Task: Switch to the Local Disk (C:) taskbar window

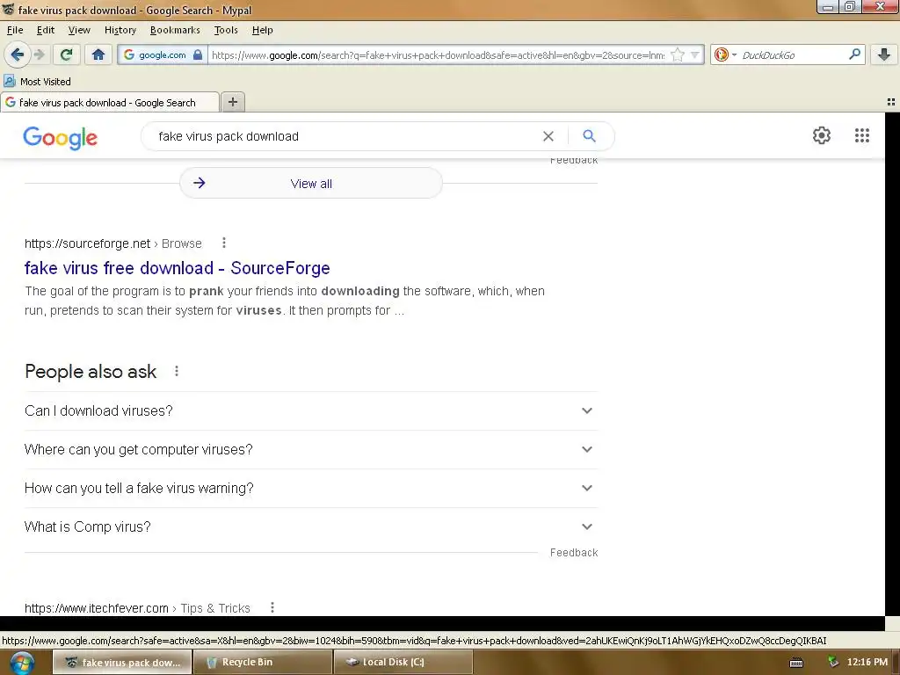Action: [x=403, y=662]
